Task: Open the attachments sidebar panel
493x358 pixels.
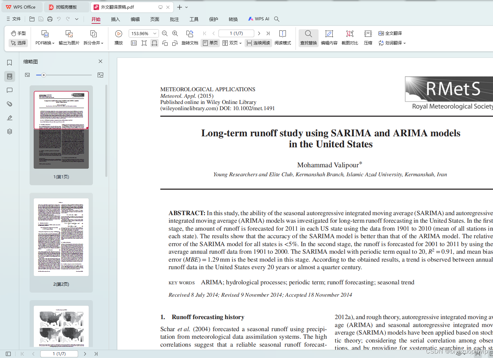Action: point(10,104)
